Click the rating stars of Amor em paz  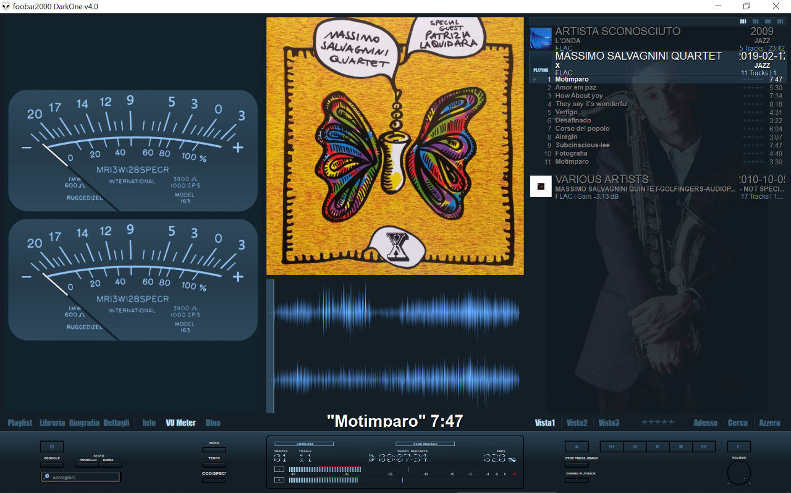click(753, 88)
